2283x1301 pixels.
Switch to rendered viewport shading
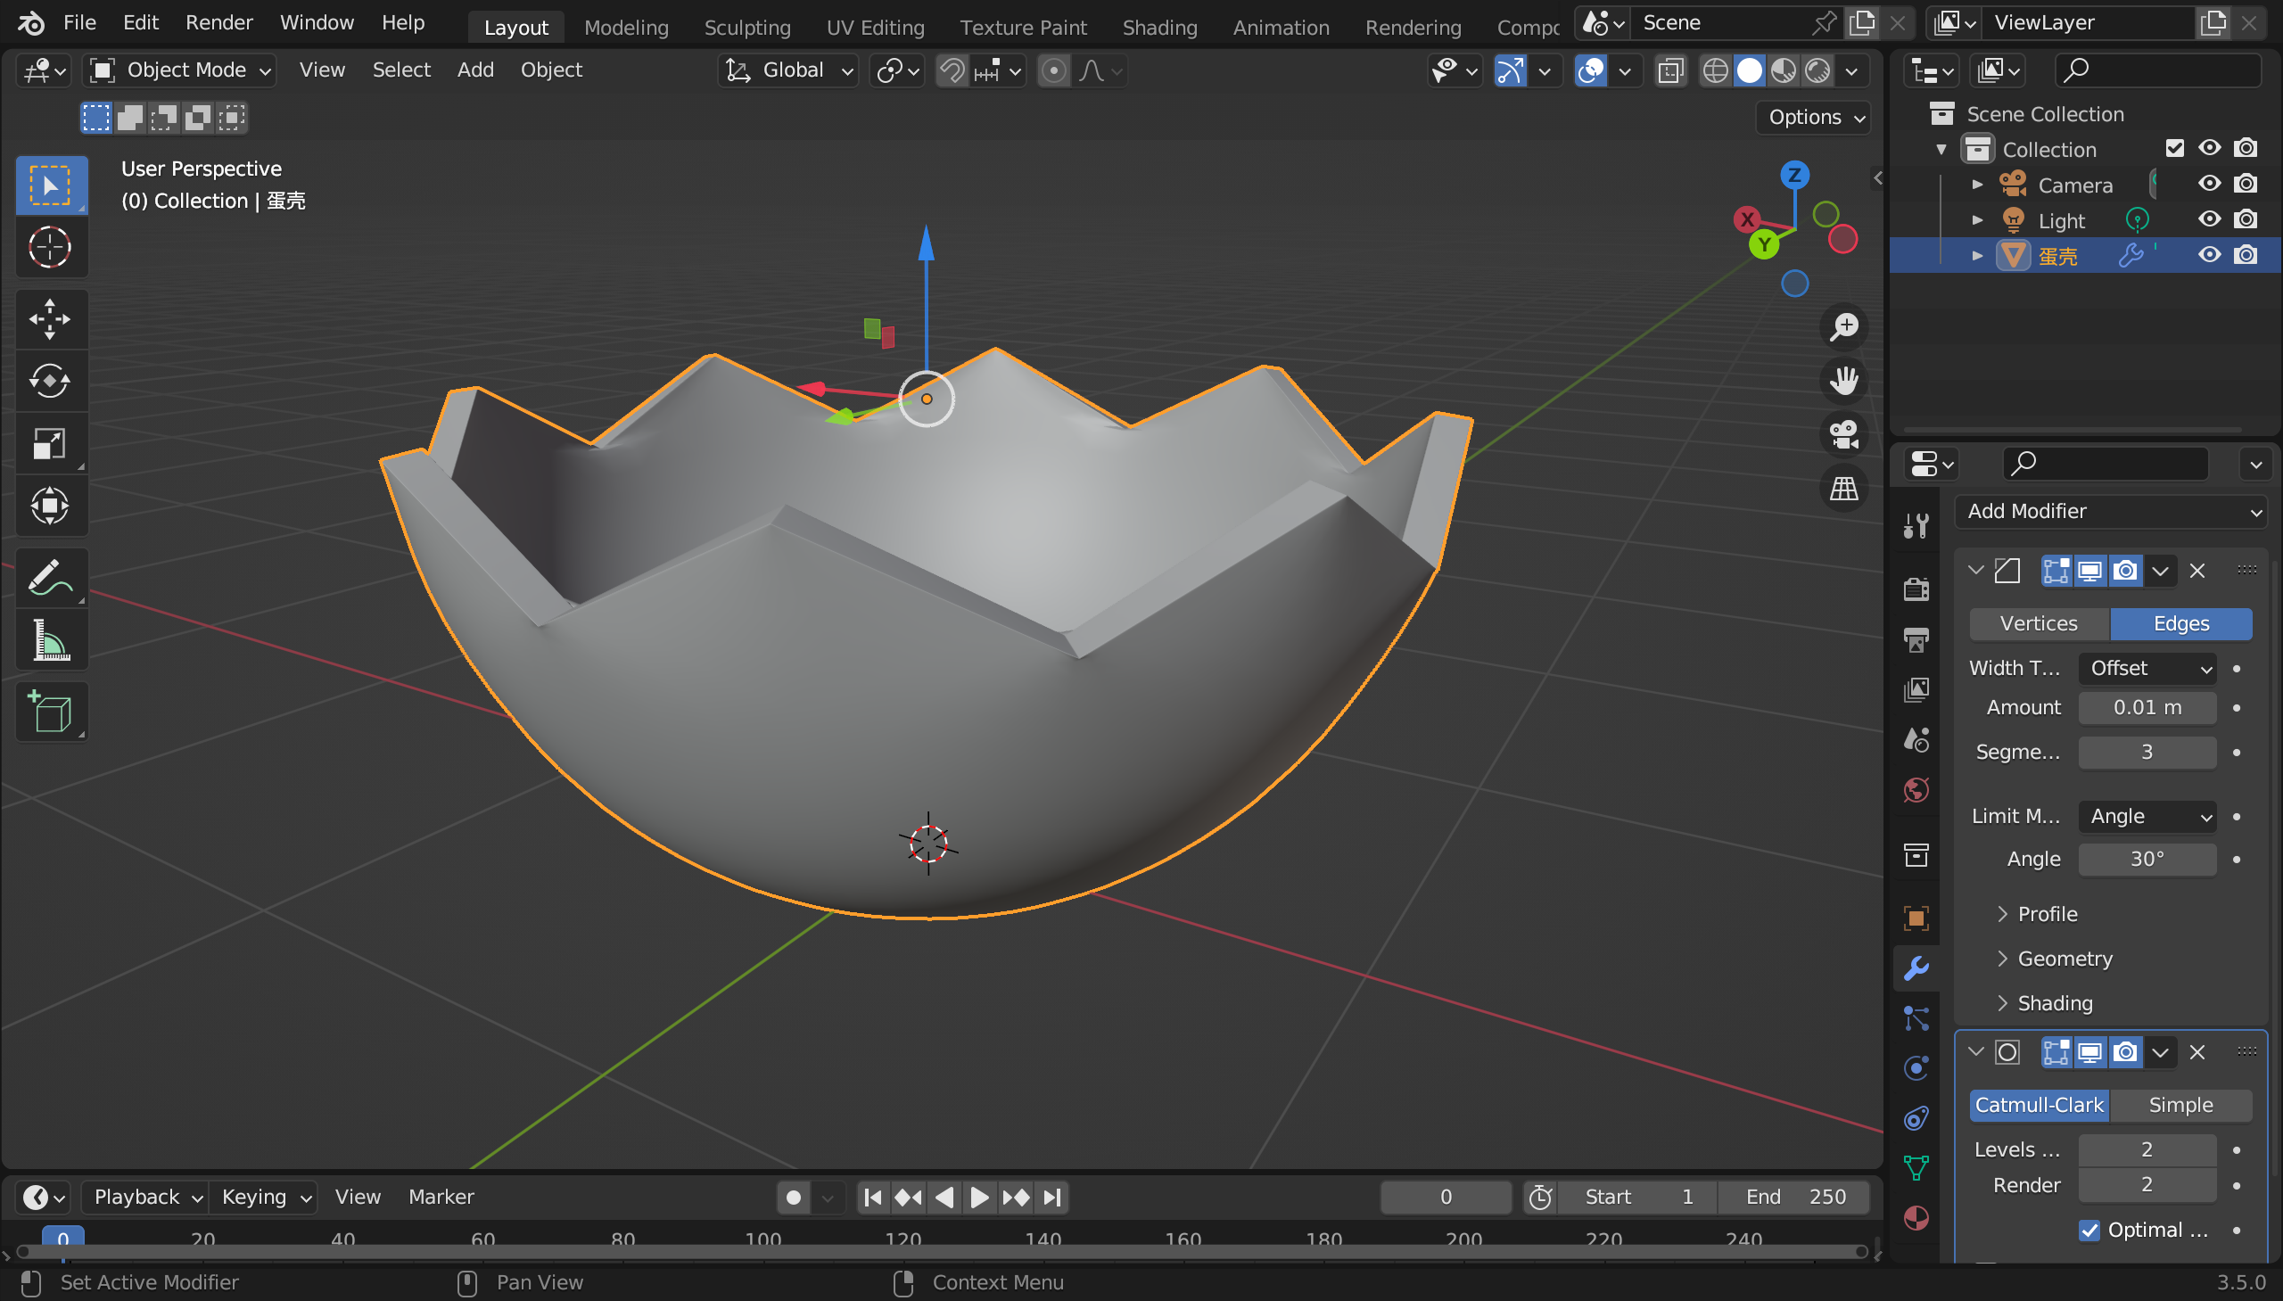[x=1817, y=70]
